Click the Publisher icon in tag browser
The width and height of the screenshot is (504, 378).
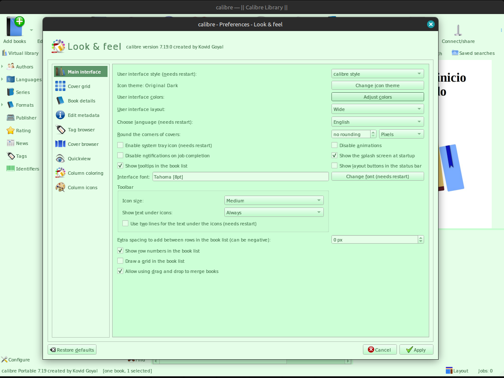tap(11, 118)
